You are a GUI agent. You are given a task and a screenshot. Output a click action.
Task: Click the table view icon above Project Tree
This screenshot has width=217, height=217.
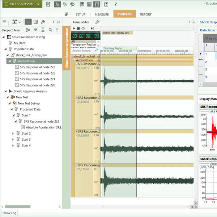[35, 22]
